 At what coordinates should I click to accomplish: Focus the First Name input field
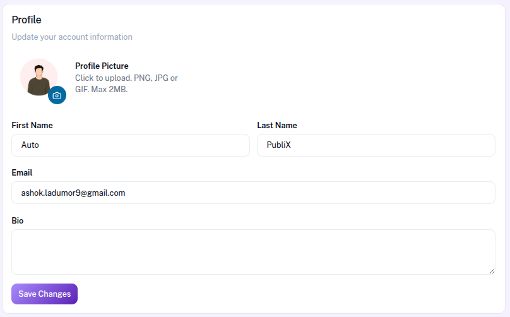point(130,145)
